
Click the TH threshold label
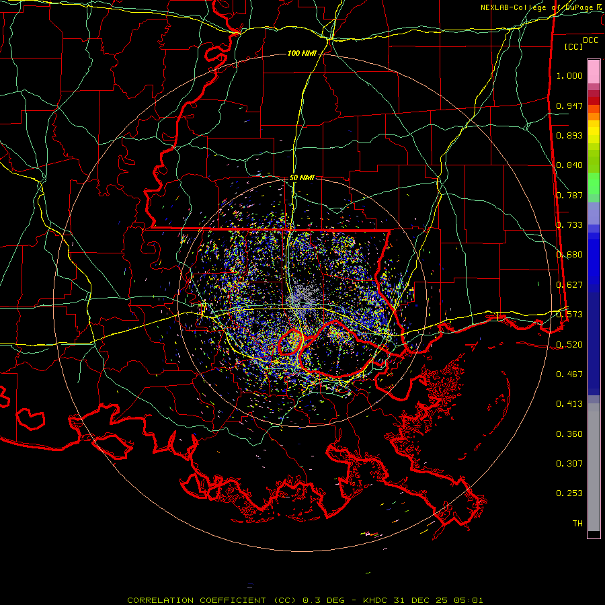coord(577,524)
